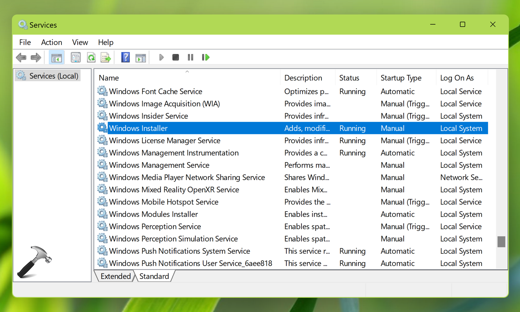
Task: Click the Refresh toolbar icon
Action: 91,57
